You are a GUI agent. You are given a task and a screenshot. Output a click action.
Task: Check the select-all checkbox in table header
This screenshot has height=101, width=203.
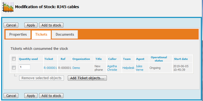(14, 59)
